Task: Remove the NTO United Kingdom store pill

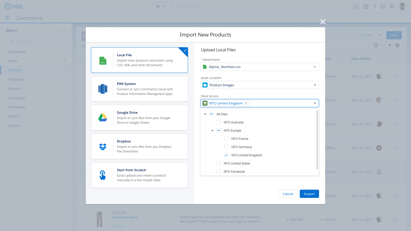Action: pos(246,103)
